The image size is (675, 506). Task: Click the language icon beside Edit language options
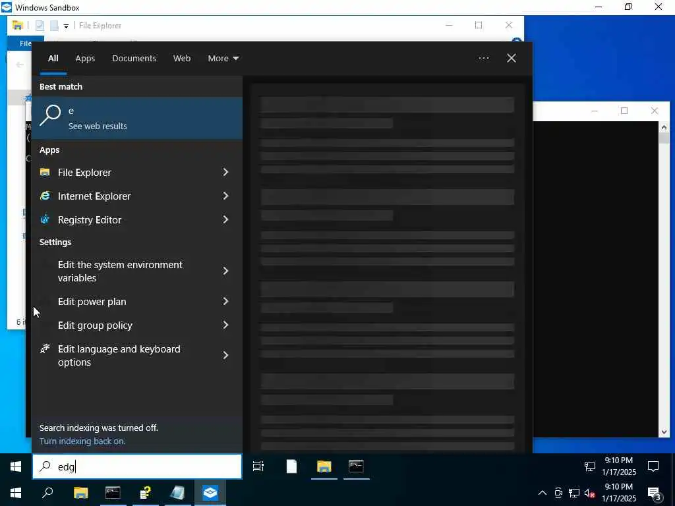click(45, 349)
